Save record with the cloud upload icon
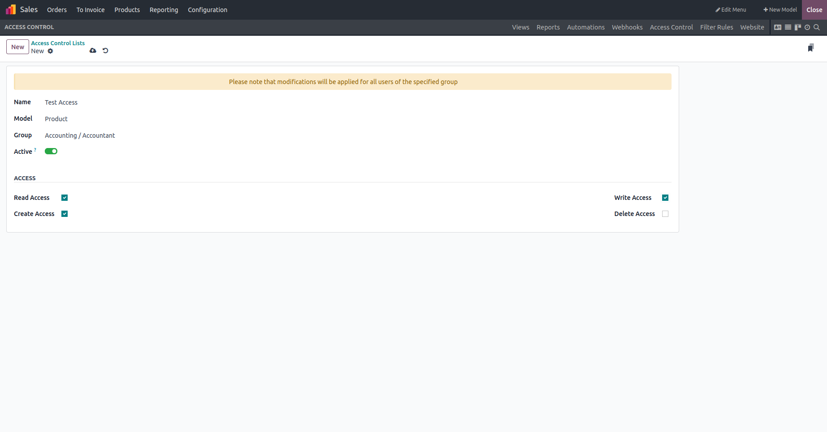The image size is (827, 432). pyautogui.click(x=93, y=51)
